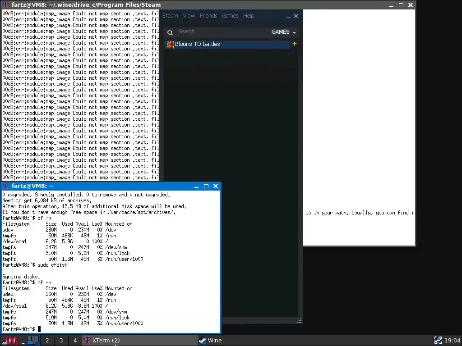Switch to workspace 3

pos(61,341)
